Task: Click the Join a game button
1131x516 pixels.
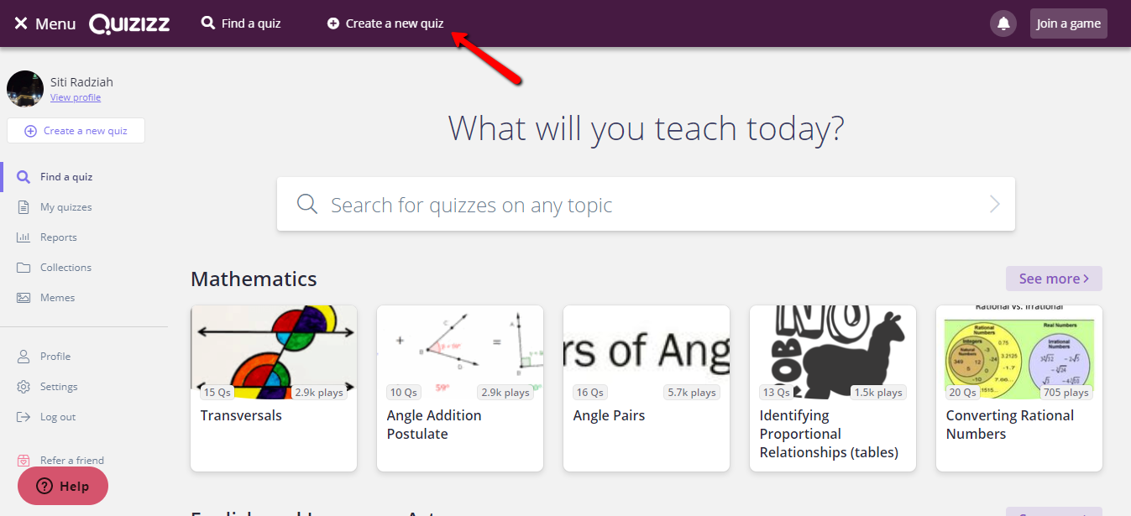Action: coord(1068,23)
